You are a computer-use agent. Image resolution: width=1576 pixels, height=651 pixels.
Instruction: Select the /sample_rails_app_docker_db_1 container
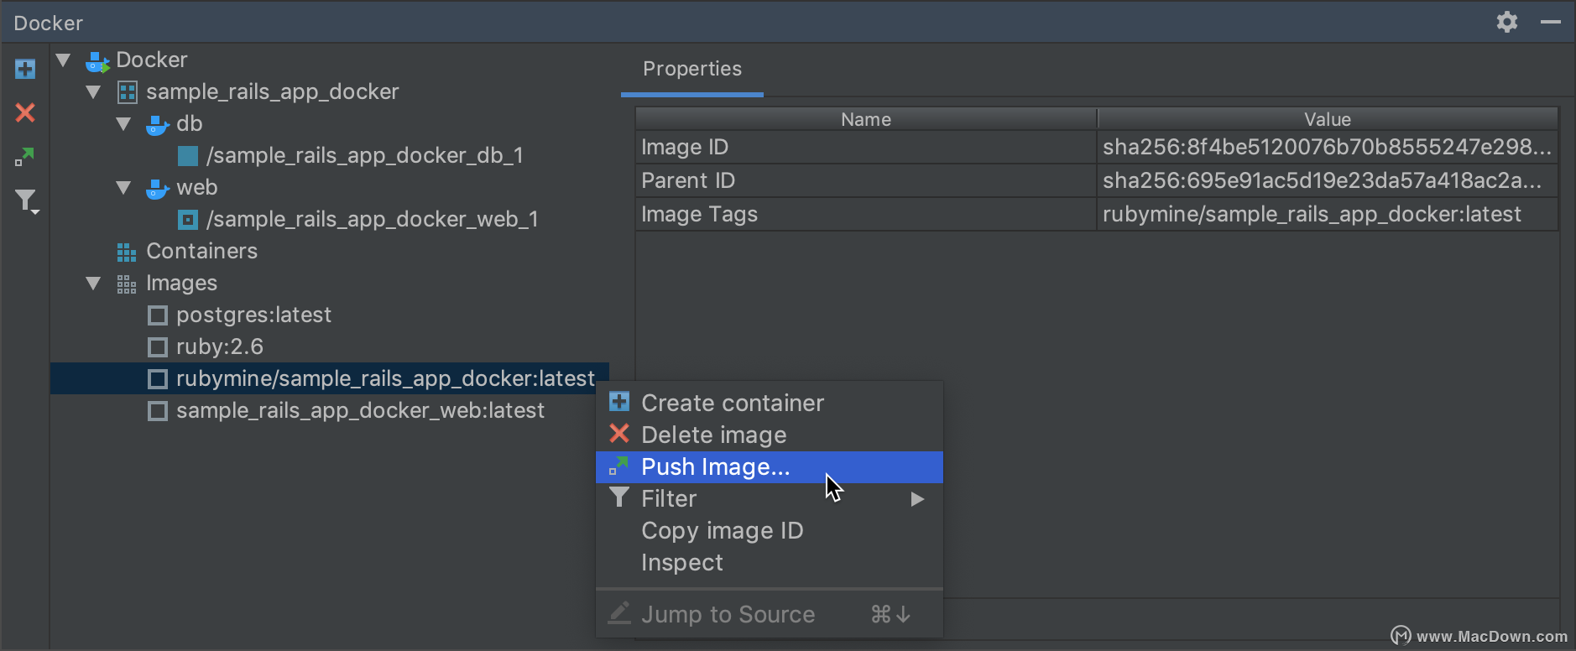point(365,156)
